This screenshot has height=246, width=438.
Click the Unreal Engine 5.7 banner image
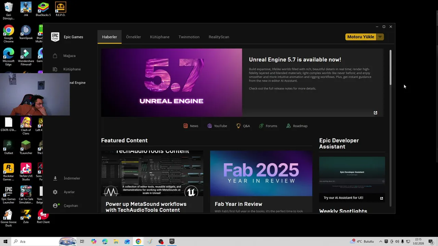[171, 83]
